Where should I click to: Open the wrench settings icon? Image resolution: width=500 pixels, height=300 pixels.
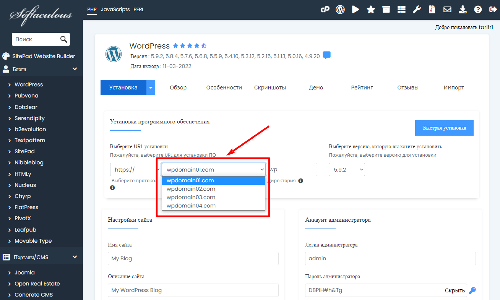[417, 10]
